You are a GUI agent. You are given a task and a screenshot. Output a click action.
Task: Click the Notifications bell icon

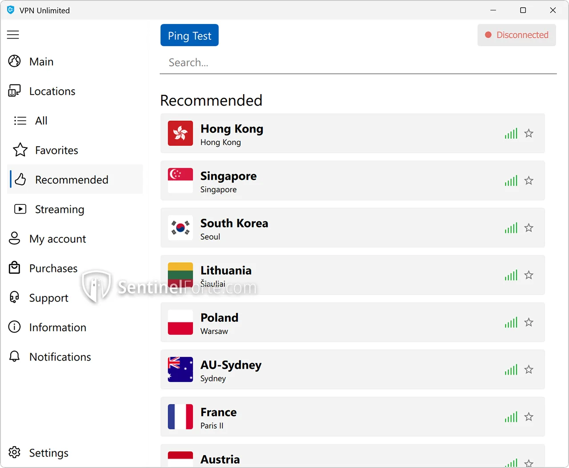pos(14,356)
